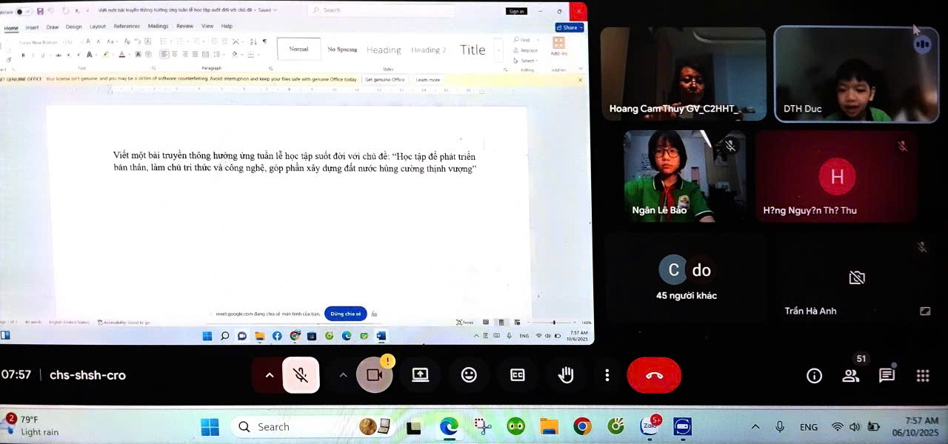Open Meet activities grid icon
Image resolution: width=948 pixels, height=444 pixels.
pos(923,376)
